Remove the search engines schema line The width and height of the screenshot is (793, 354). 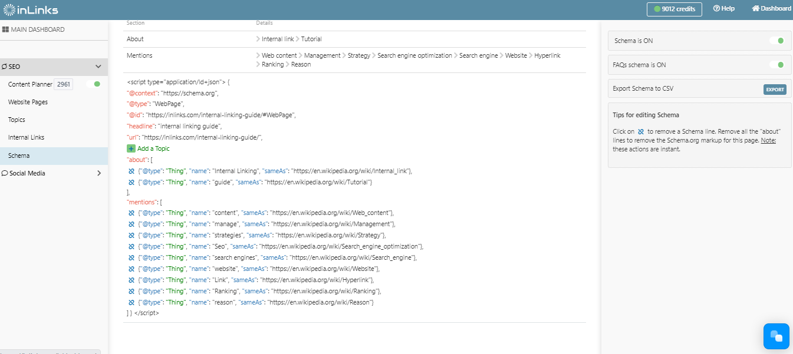[x=131, y=257]
